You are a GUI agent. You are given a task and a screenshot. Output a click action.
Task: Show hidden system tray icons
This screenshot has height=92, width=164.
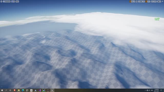click(x=145, y=90)
